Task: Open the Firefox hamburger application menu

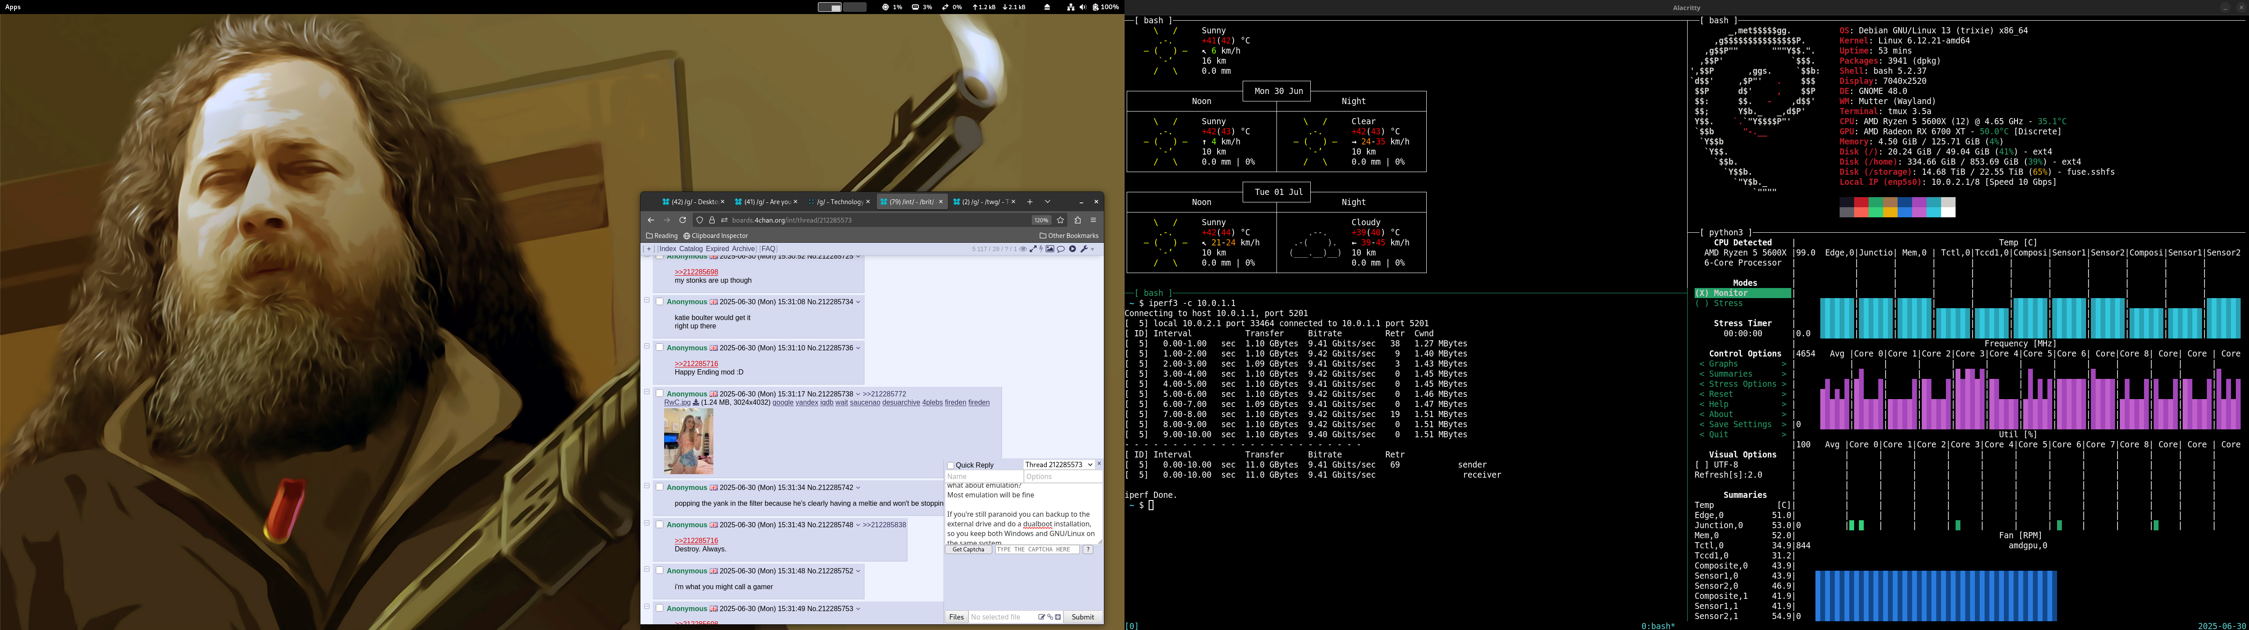Action: [x=1093, y=220]
